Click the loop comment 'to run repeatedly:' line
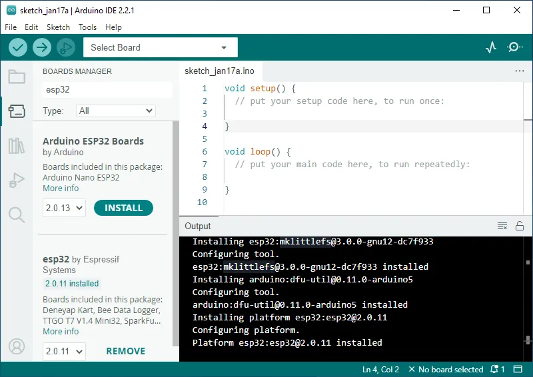 352,165
